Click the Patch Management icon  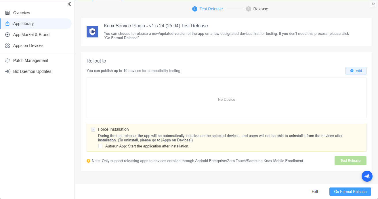7,60
